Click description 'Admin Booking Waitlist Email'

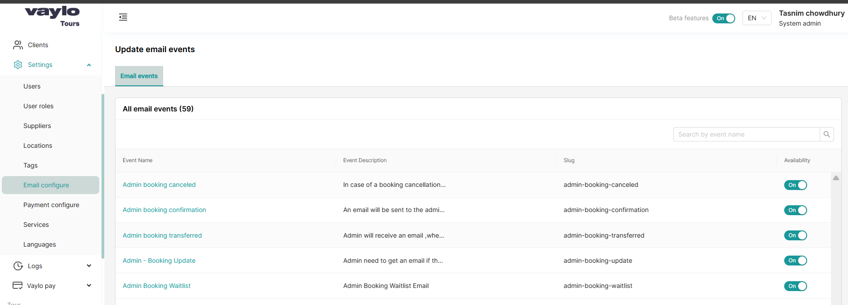point(386,286)
